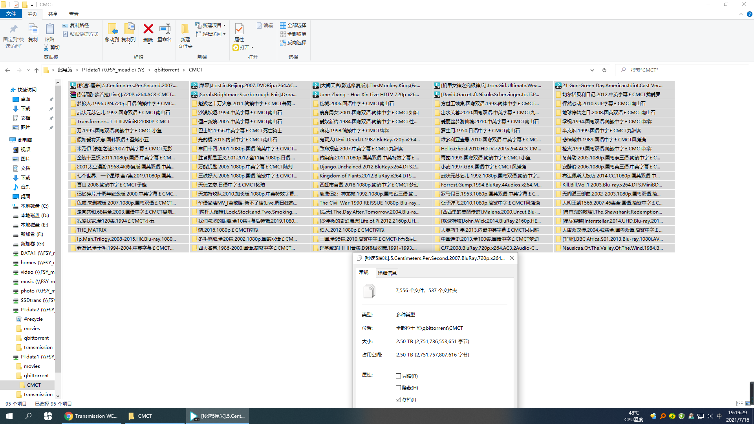Screen dimensions: 754x424
Task: Enable the Read-only (只读) checkbox
Action: [x=399, y=376]
